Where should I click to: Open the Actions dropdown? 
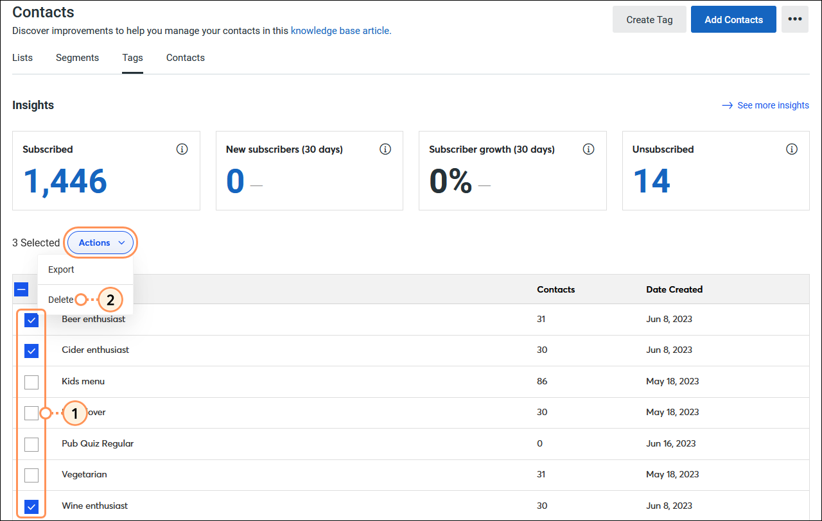[101, 243]
